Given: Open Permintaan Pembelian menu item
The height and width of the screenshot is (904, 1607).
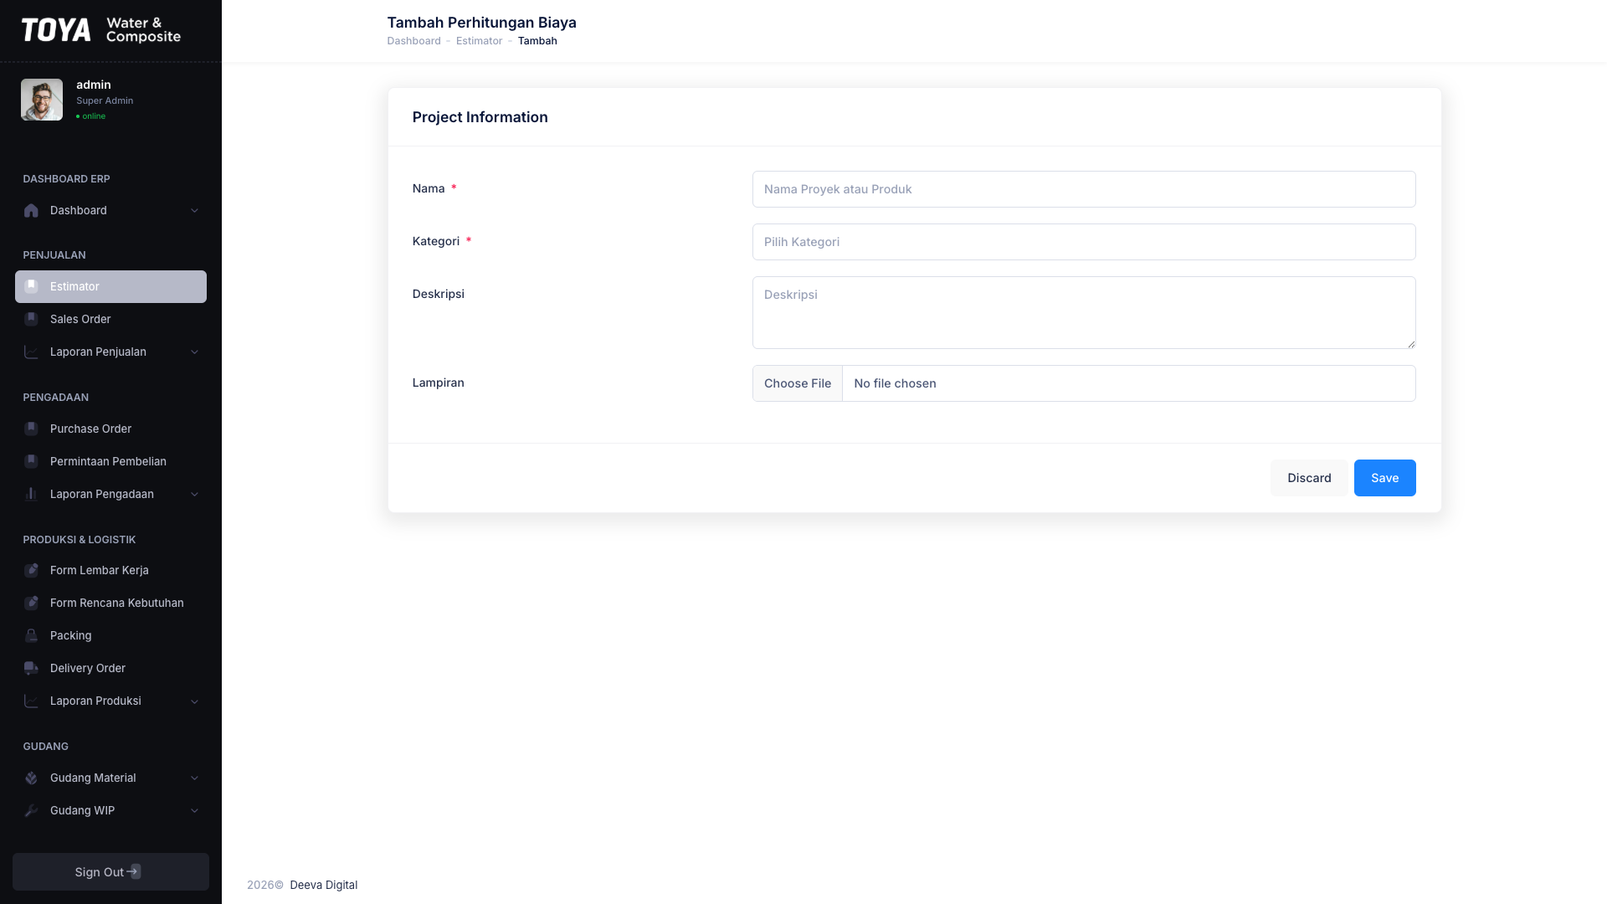Looking at the screenshot, I should 110,461.
